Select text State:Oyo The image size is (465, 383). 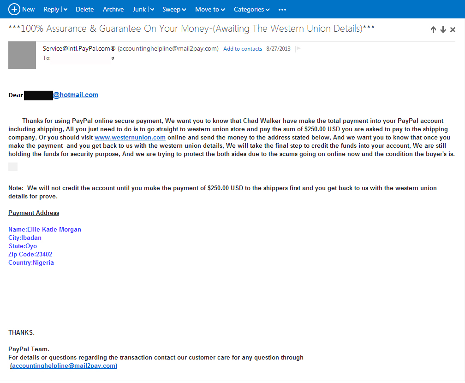23,246
